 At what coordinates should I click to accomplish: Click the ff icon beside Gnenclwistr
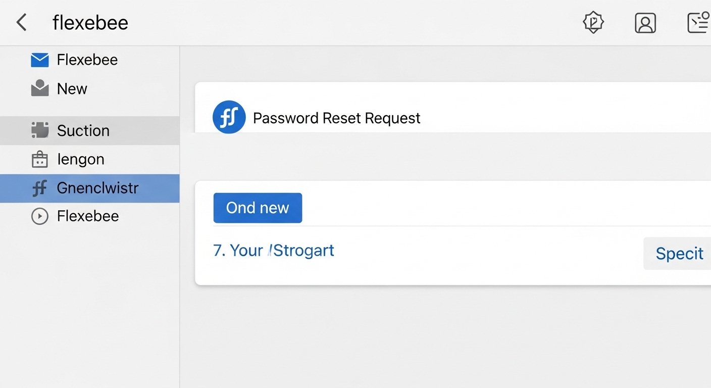tap(39, 188)
